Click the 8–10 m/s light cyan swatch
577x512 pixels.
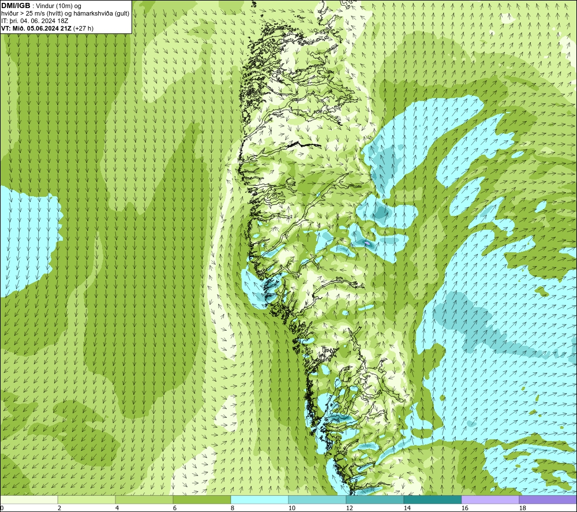coord(260,499)
